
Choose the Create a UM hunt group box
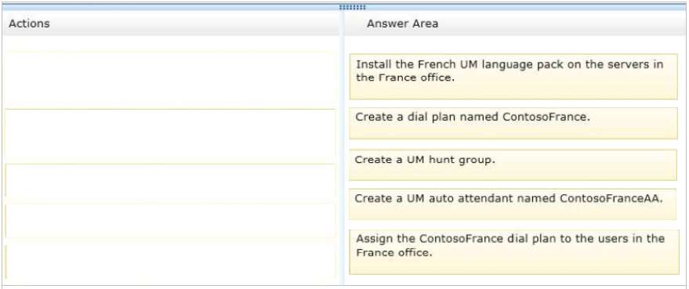click(513, 165)
